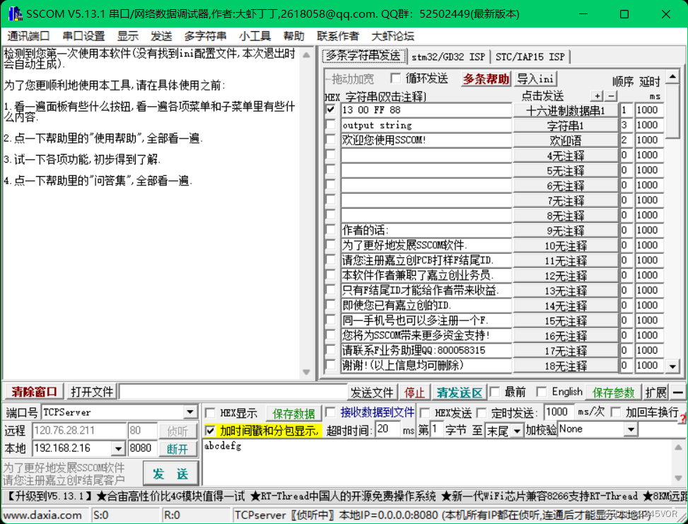Tick the HEX checkbox for output string row
This screenshot has width=688, height=524.
pos(331,125)
